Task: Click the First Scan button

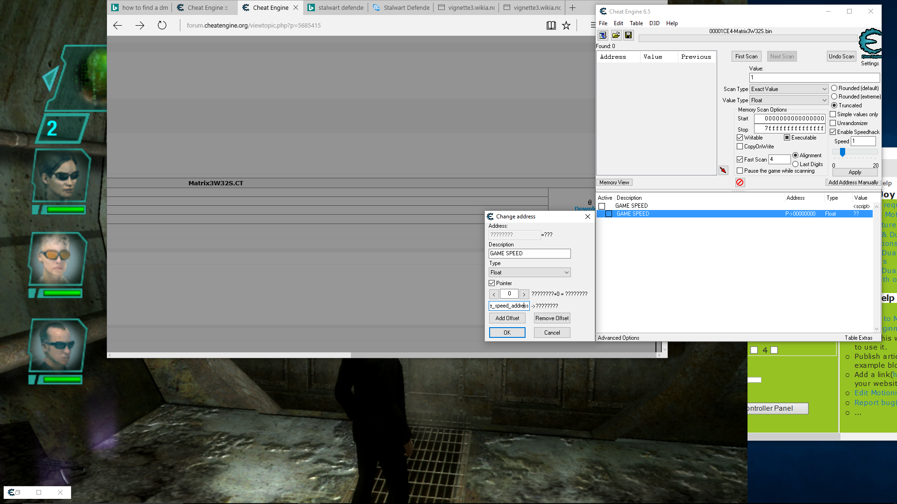Action: click(746, 56)
